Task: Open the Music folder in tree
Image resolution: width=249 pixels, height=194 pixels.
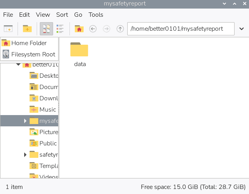Action: 47,110
